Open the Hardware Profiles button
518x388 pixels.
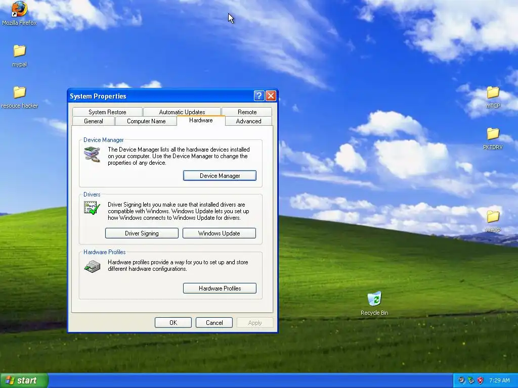220,288
